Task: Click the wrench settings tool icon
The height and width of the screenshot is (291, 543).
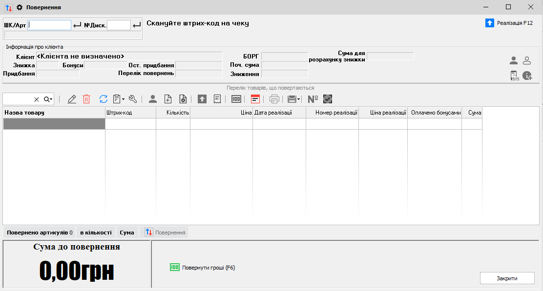Action: (x=132, y=99)
